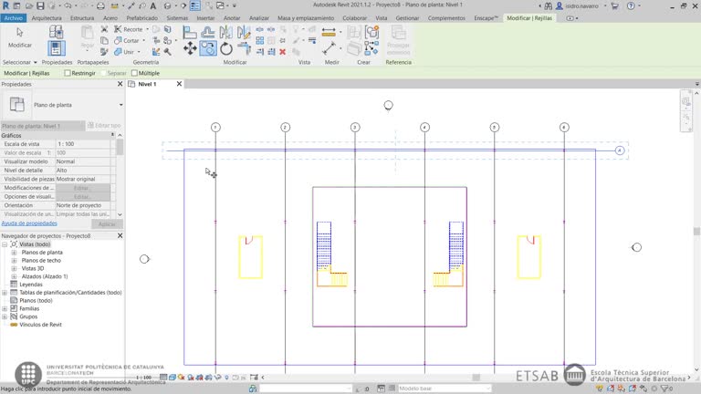701x394 pixels.
Task: Click the red Delete X icon
Action: click(283, 52)
